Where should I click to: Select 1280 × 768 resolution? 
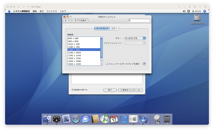84,47
